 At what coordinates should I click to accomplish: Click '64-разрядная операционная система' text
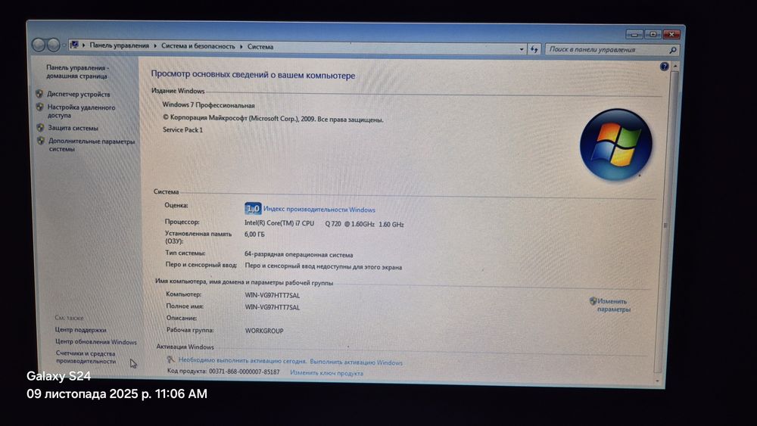tap(298, 254)
